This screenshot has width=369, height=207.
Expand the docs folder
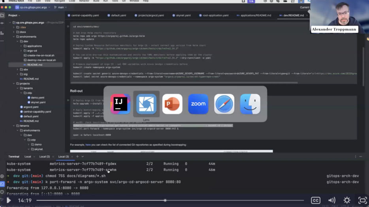coord(14,32)
